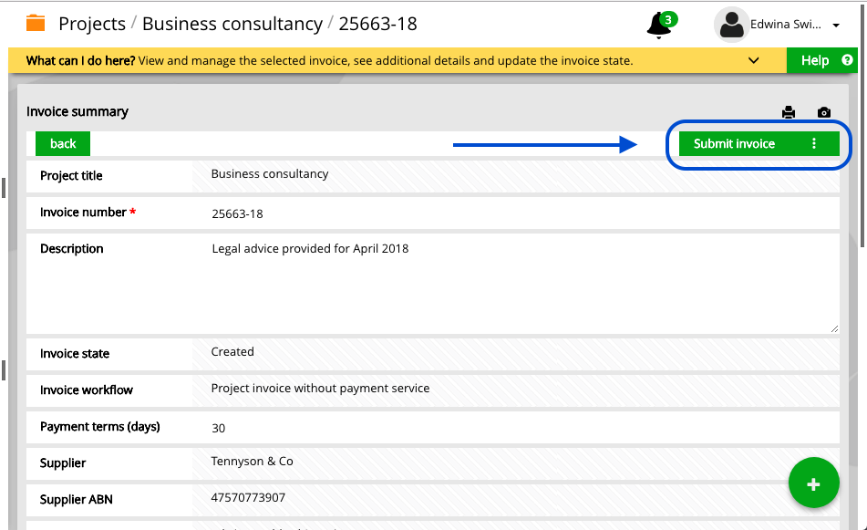Click the user avatar icon

pos(731,25)
